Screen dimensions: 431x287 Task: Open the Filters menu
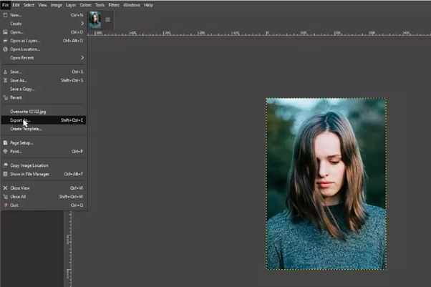114,5
